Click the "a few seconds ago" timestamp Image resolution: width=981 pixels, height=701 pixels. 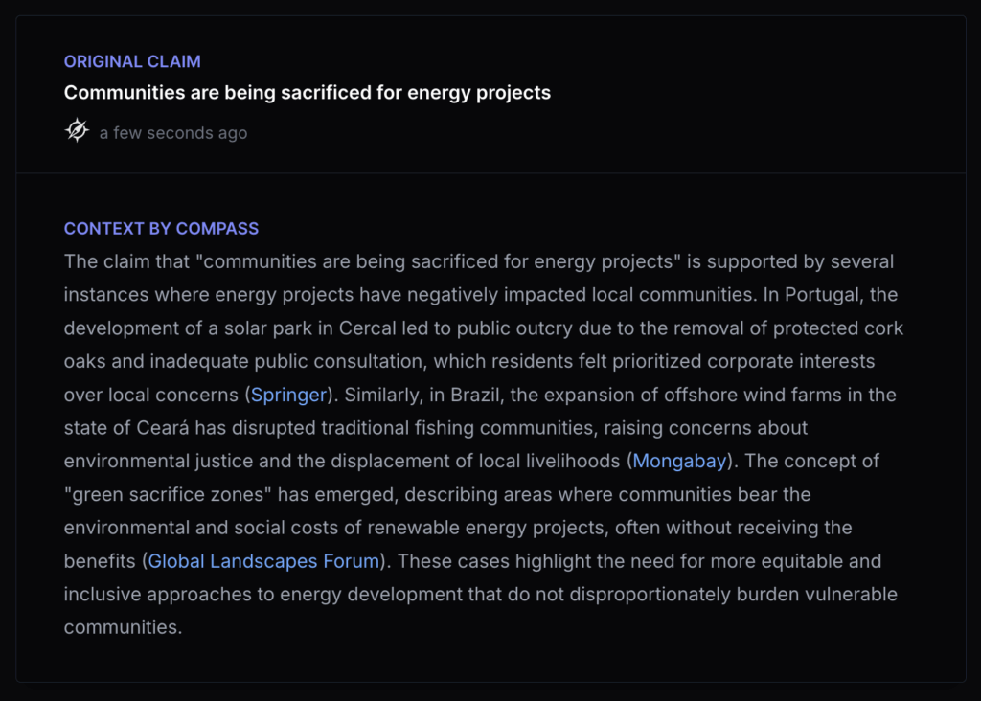tap(172, 133)
